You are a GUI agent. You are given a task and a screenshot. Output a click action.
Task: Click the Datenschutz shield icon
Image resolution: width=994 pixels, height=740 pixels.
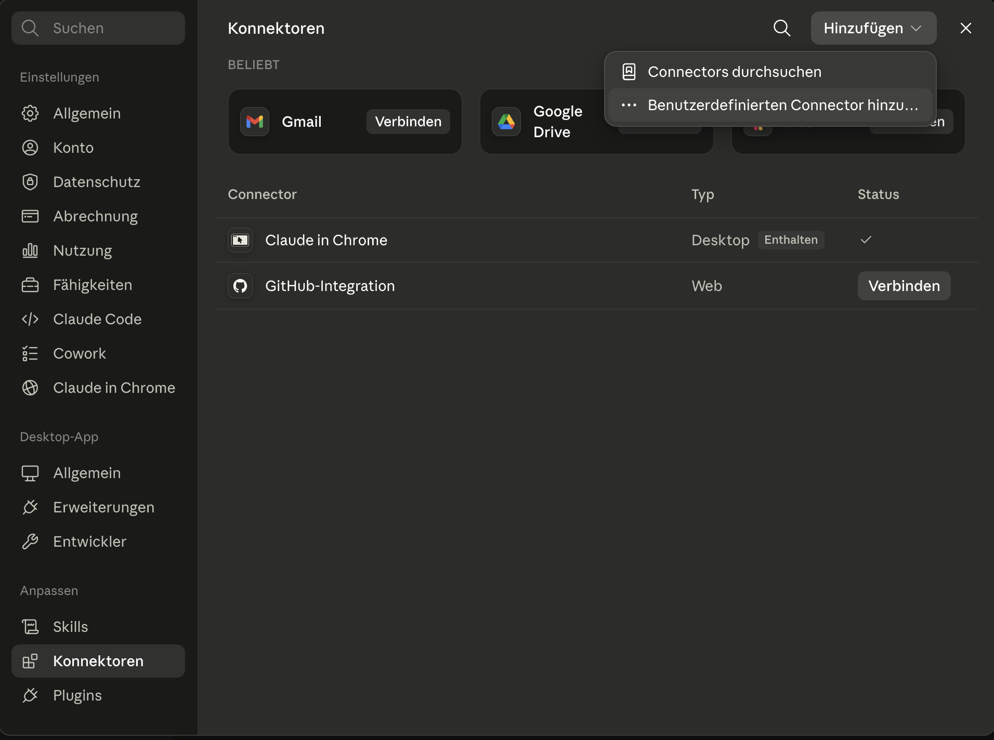pyautogui.click(x=30, y=182)
